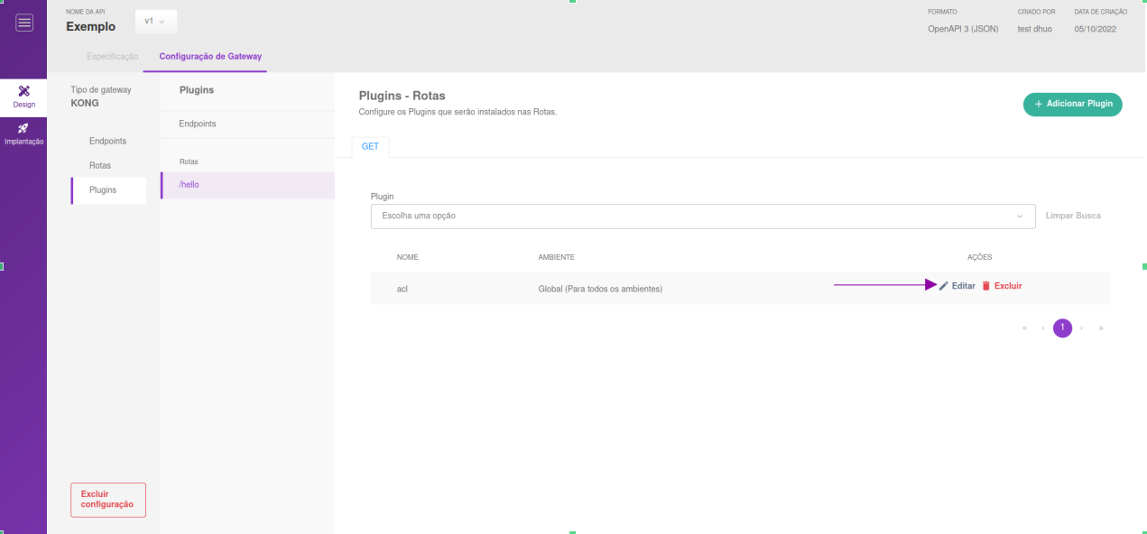The image size is (1147, 534).
Task: Click Excluir configuração button
Action: click(x=107, y=500)
